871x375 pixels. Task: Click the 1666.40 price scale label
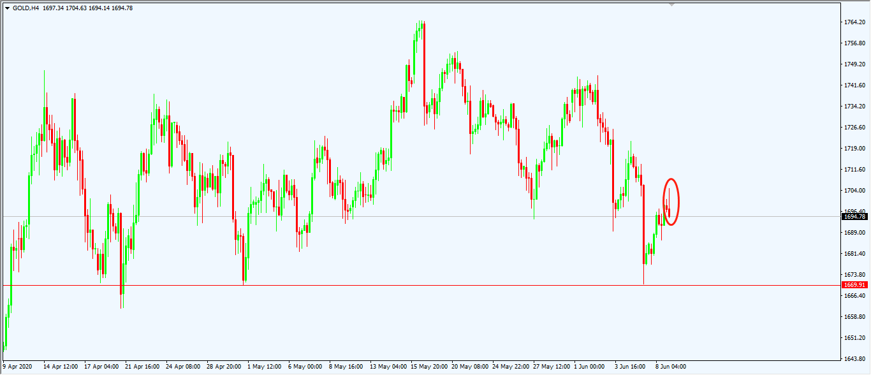coord(854,296)
